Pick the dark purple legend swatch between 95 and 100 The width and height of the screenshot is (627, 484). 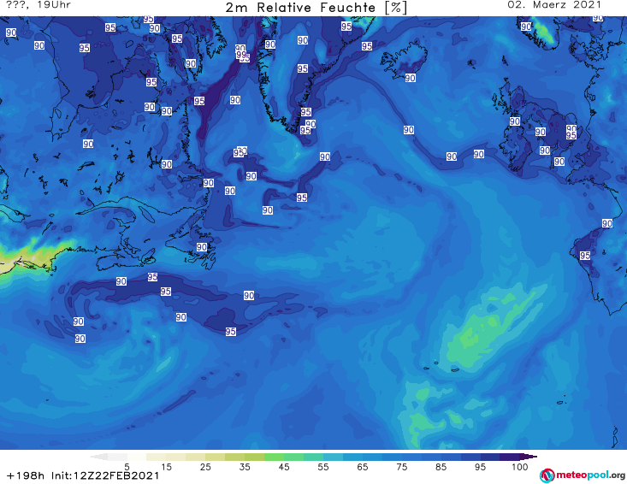(510, 457)
